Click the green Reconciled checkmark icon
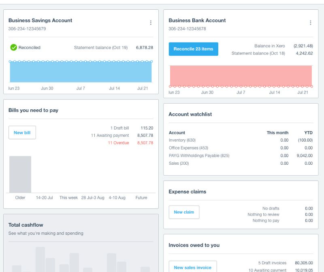This screenshot has height=272, width=324. (13, 47)
